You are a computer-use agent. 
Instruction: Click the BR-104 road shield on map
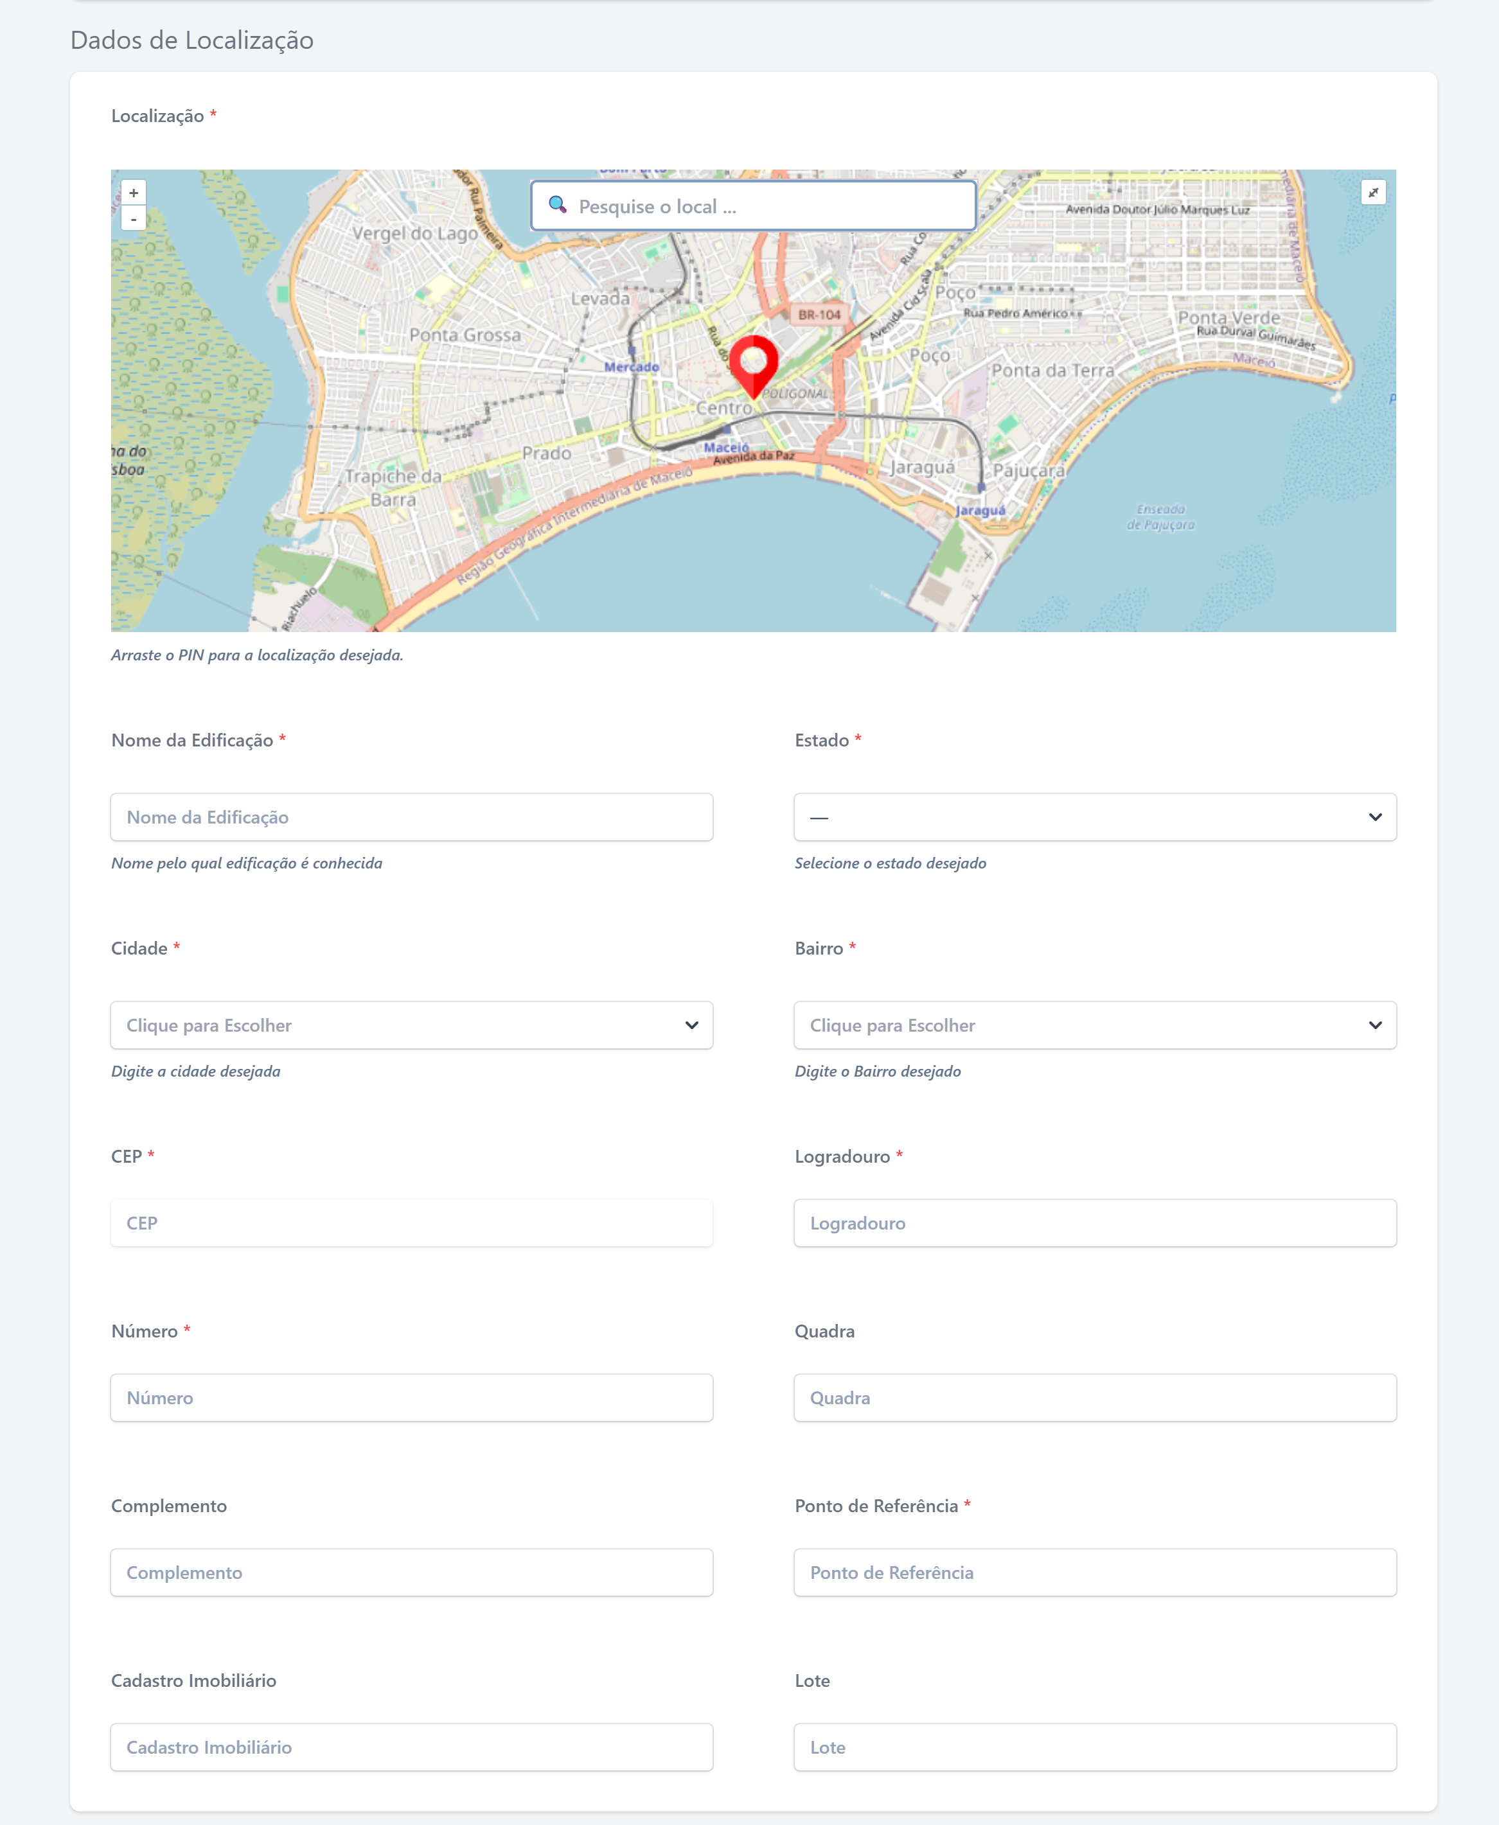click(x=818, y=314)
